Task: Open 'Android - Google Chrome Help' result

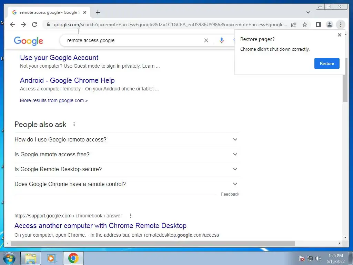Action: 67,80
